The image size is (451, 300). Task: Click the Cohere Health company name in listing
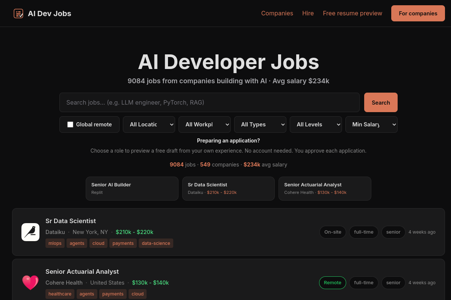tap(64, 283)
